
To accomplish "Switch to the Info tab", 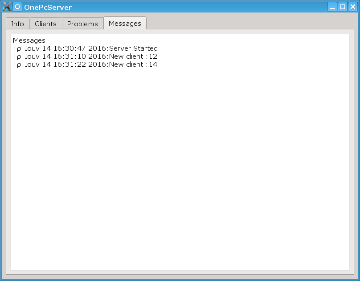I will 17,23.
